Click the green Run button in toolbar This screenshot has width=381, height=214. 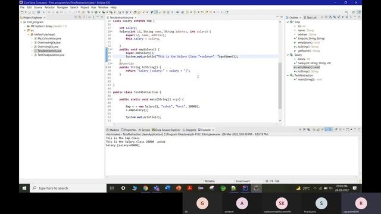coord(96,12)
